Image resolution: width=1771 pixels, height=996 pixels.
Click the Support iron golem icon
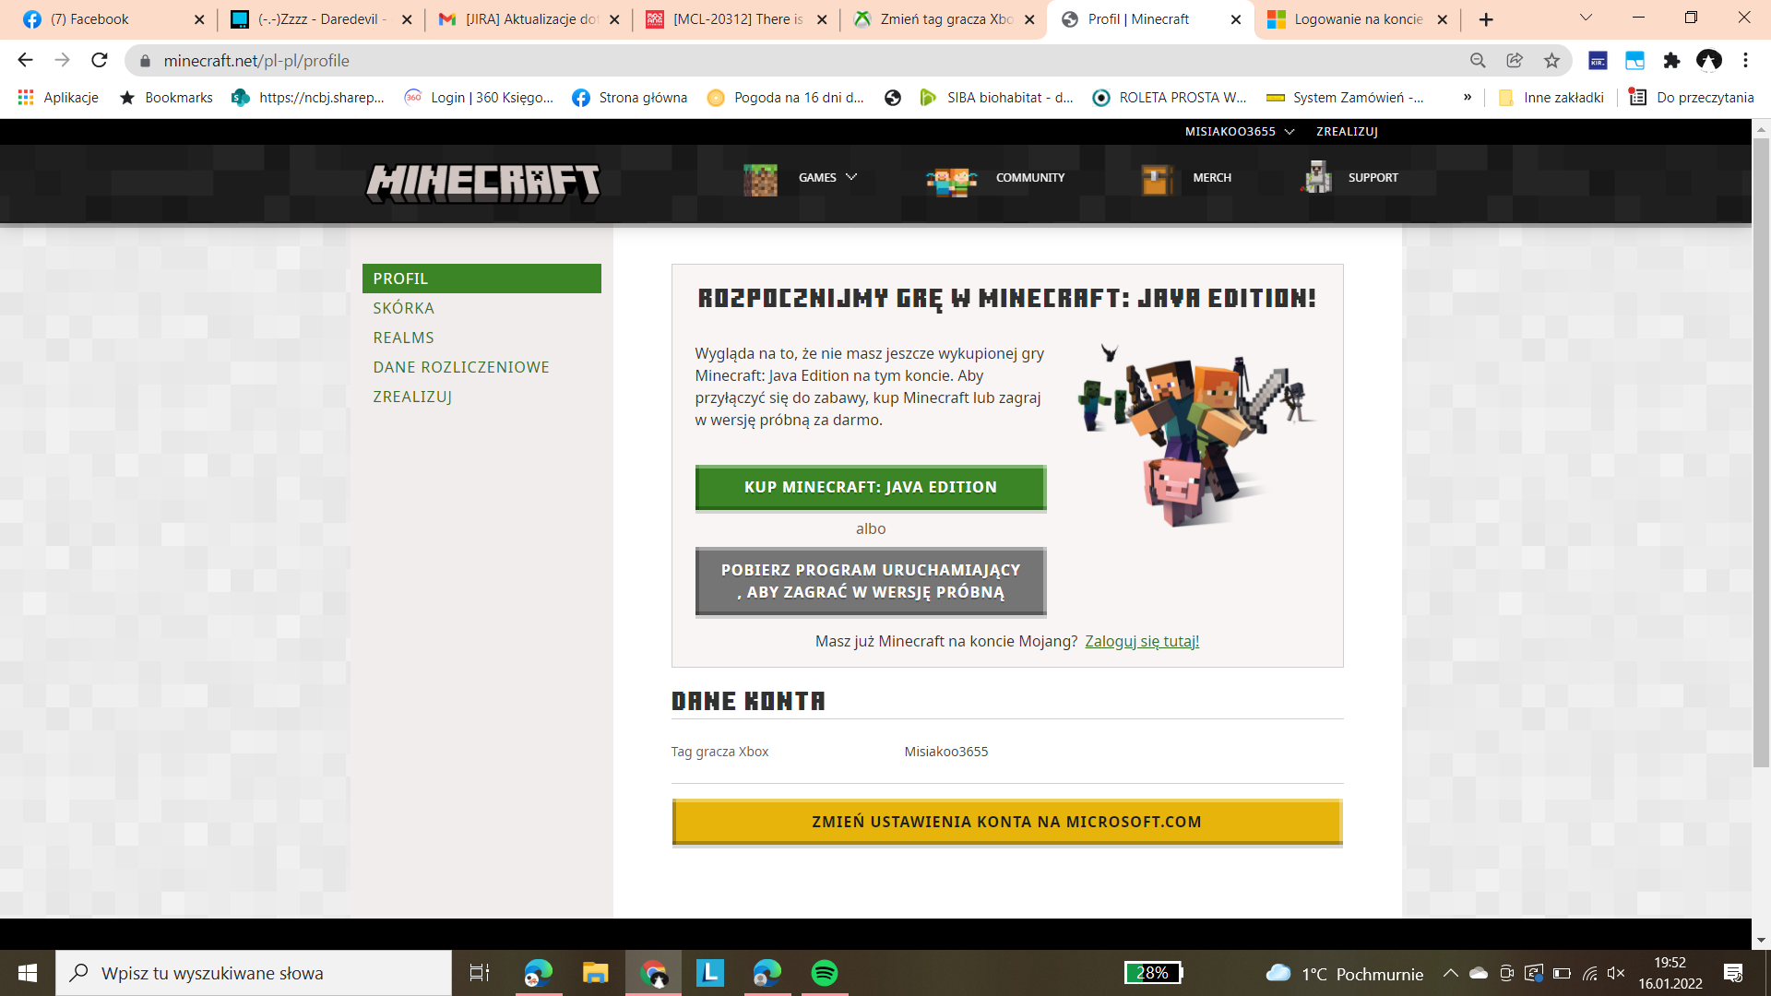coord(1317,177)
